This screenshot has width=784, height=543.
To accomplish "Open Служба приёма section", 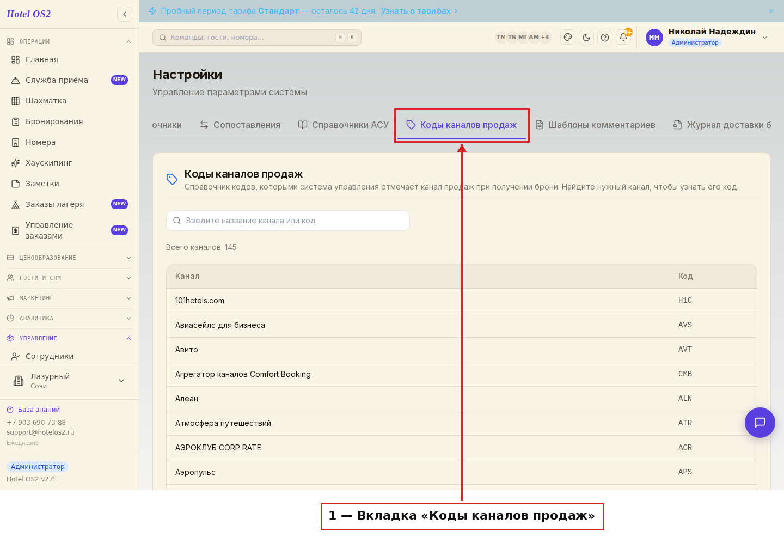I will 69,80.
